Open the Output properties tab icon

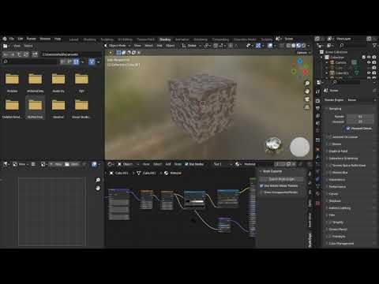[x=317, y=108]
